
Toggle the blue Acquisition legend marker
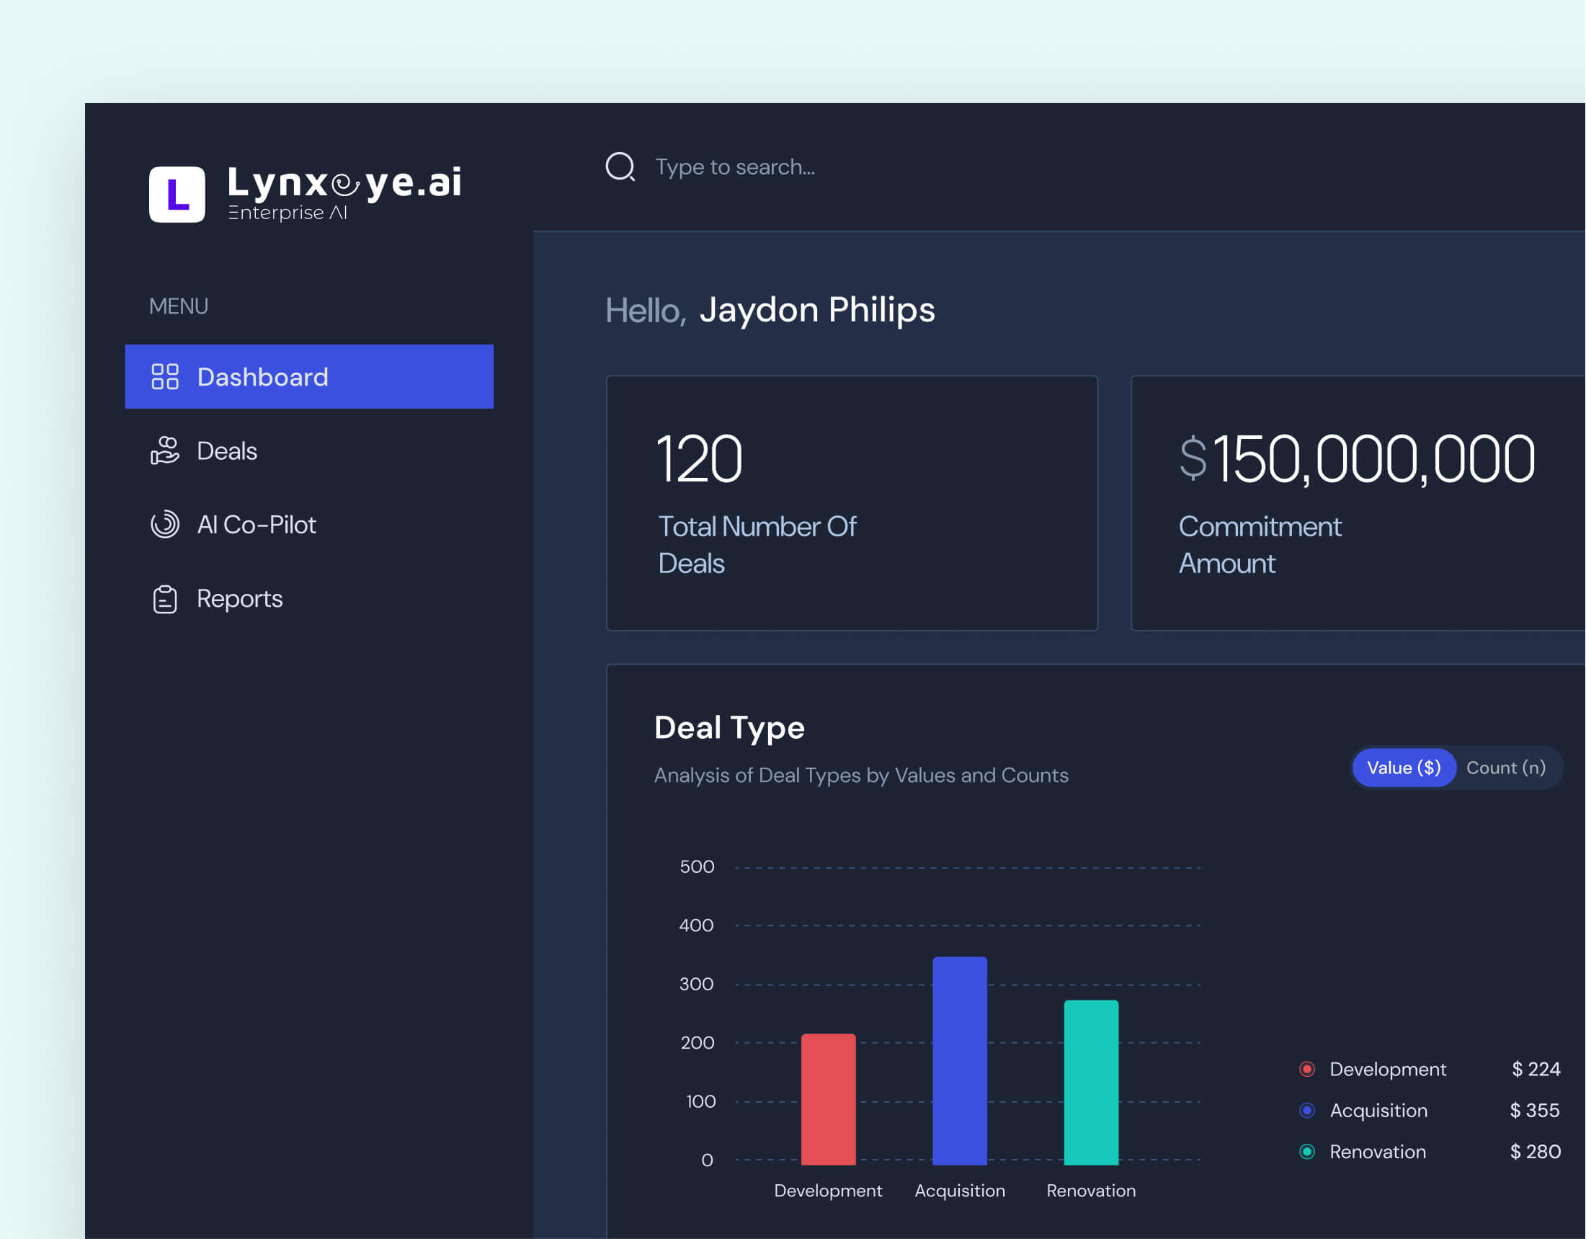coord(1307,1110)
